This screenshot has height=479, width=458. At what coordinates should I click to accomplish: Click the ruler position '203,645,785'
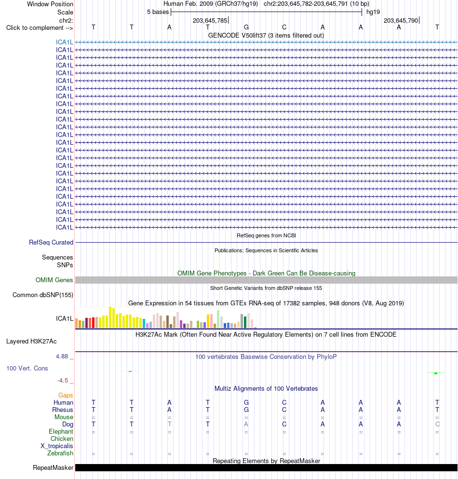210,20
